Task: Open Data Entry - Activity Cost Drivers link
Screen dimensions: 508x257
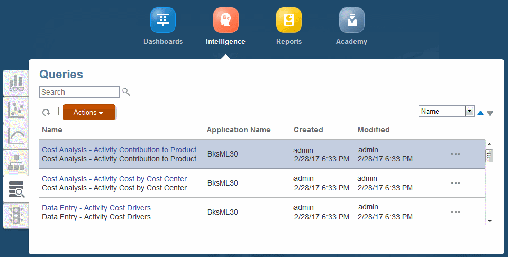Action: [x=96, y=208]
